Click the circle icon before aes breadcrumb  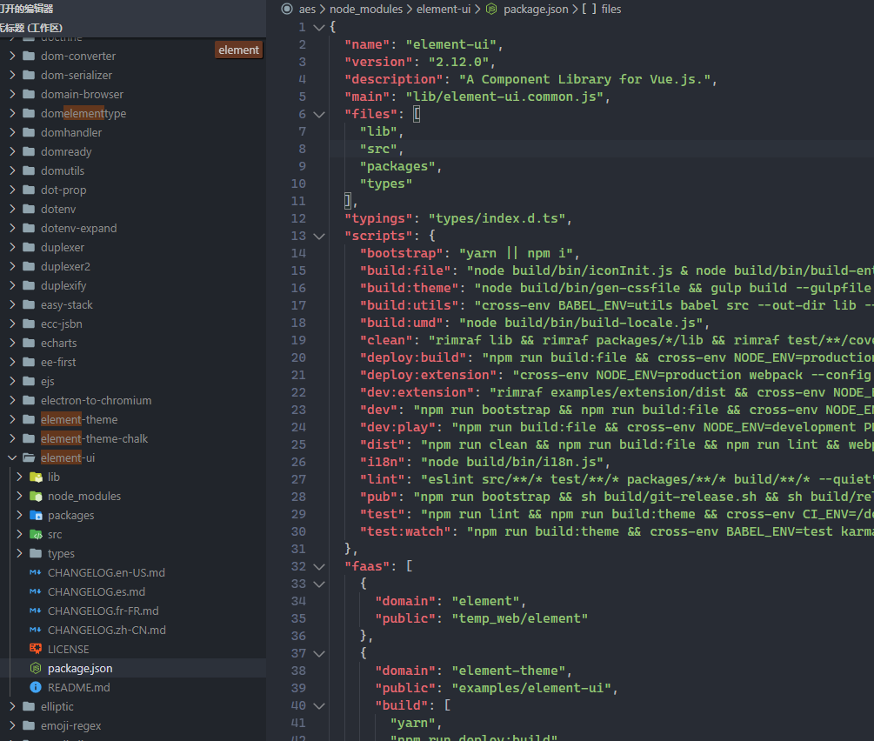tap(287, 9)
